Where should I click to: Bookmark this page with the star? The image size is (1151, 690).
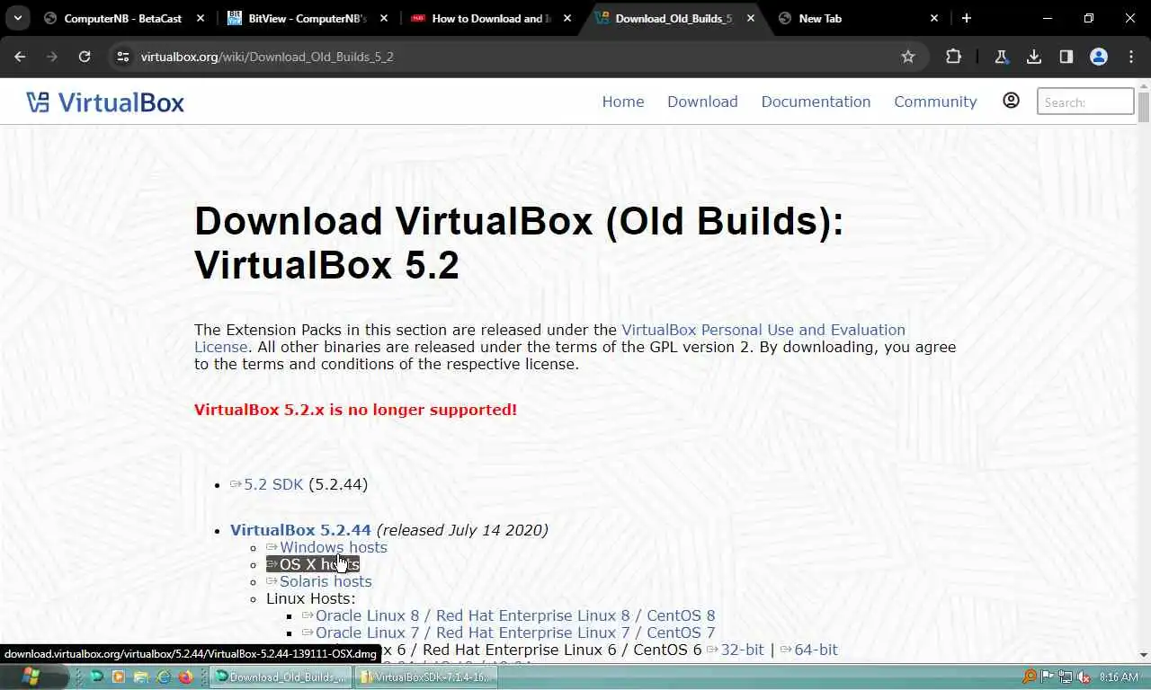click(x=908, y=57)
